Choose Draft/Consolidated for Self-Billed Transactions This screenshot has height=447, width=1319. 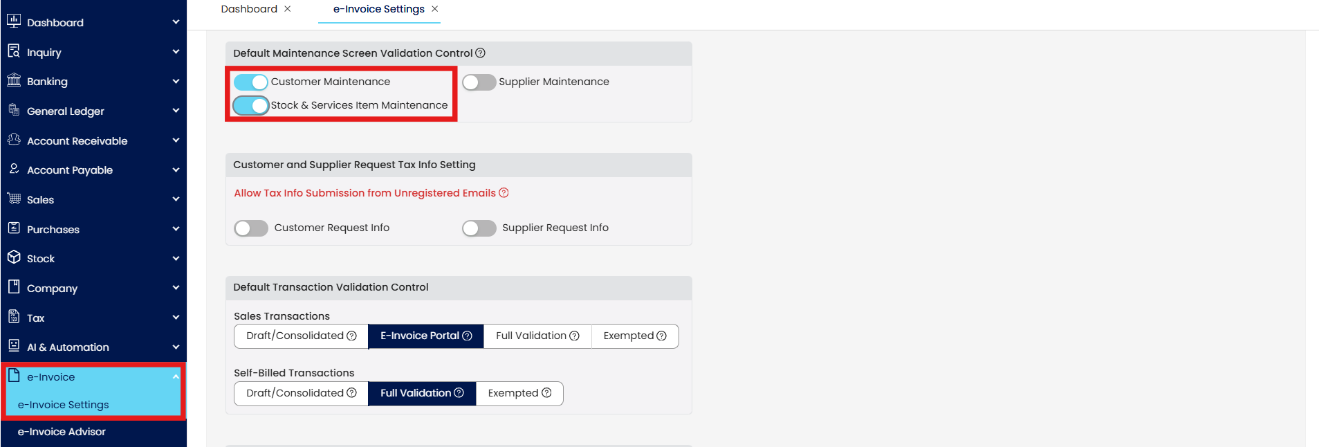click(301, 393)
